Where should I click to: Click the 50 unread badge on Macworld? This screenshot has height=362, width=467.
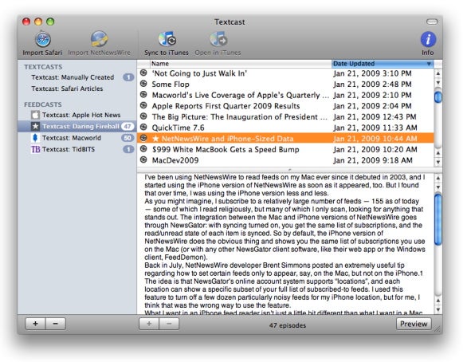point(128,138)
